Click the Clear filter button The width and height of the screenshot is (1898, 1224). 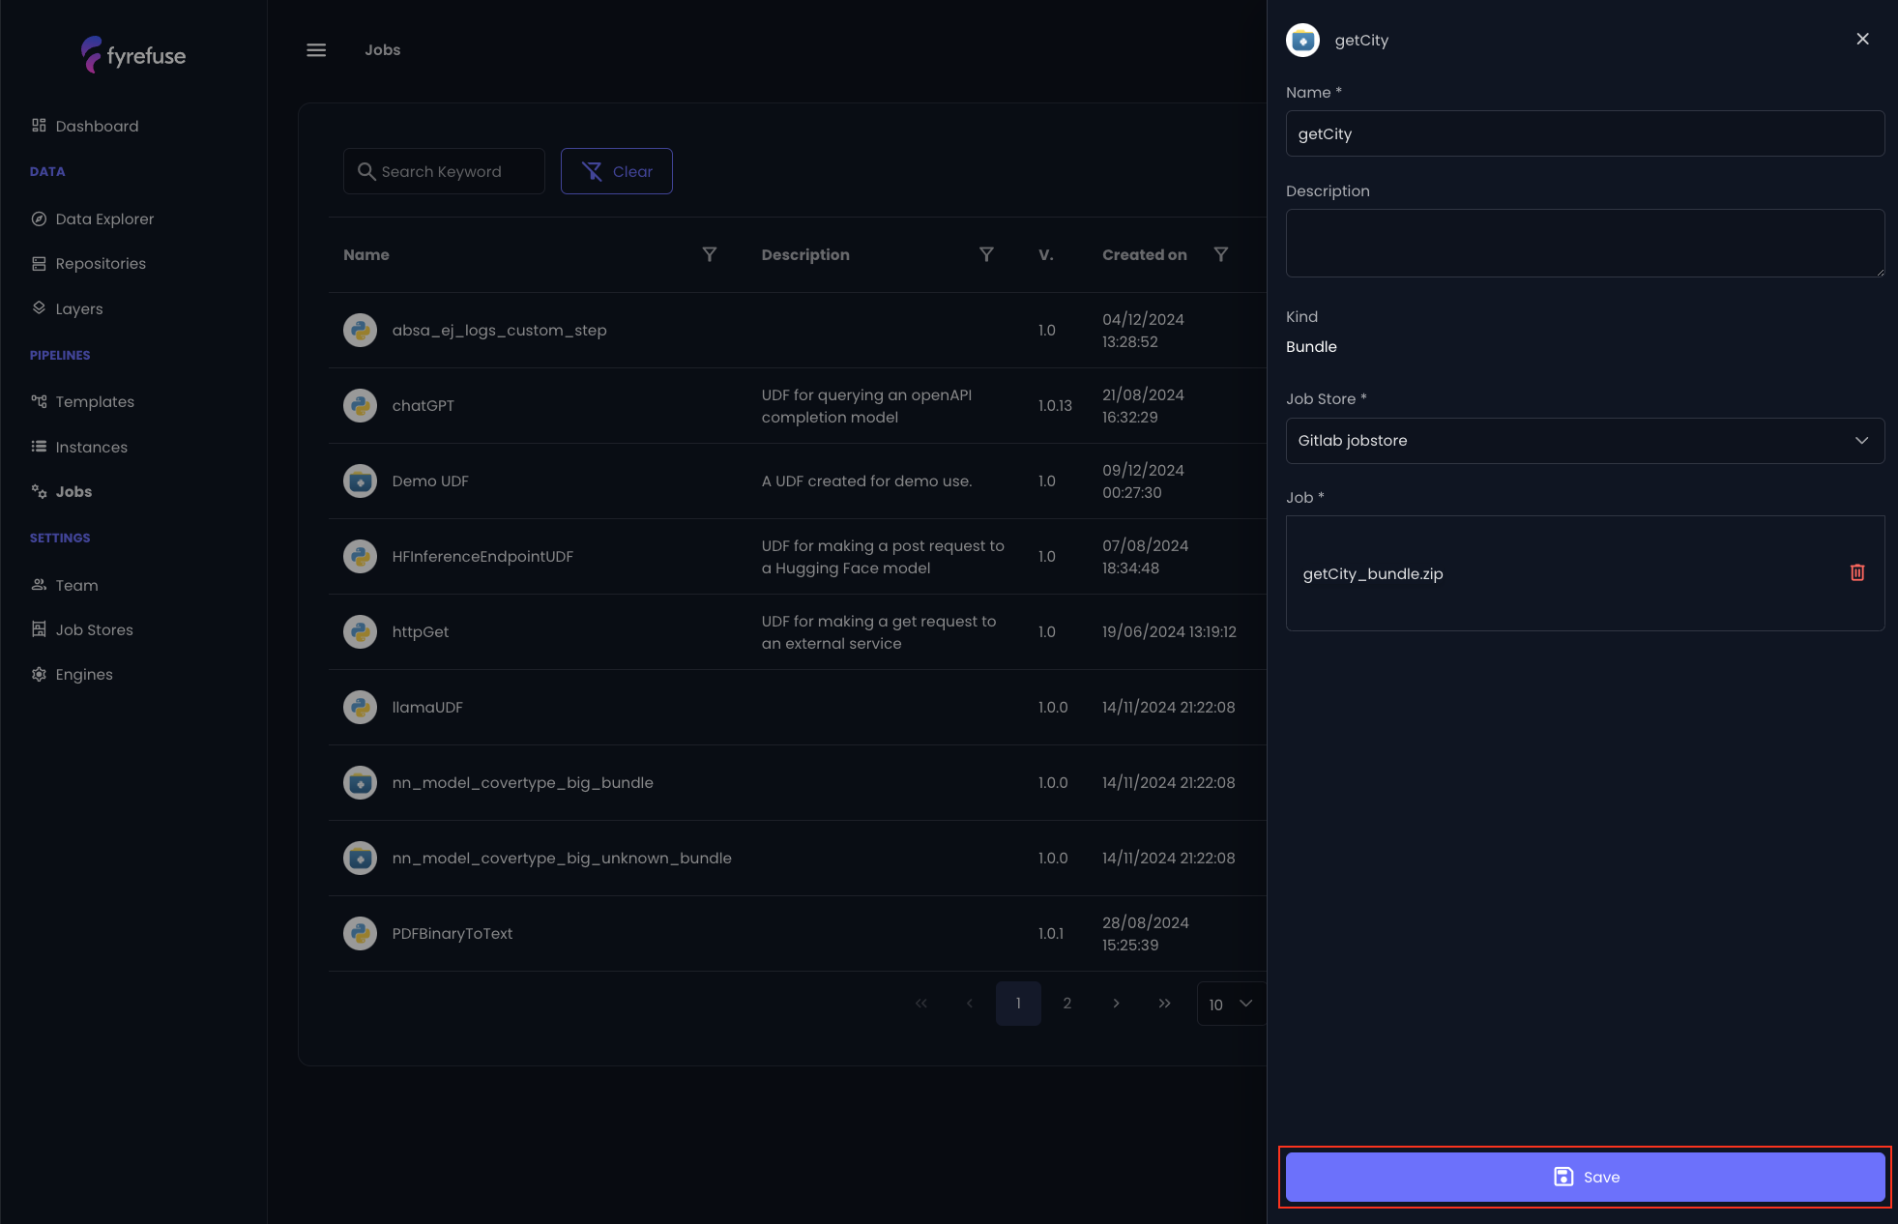616,171
